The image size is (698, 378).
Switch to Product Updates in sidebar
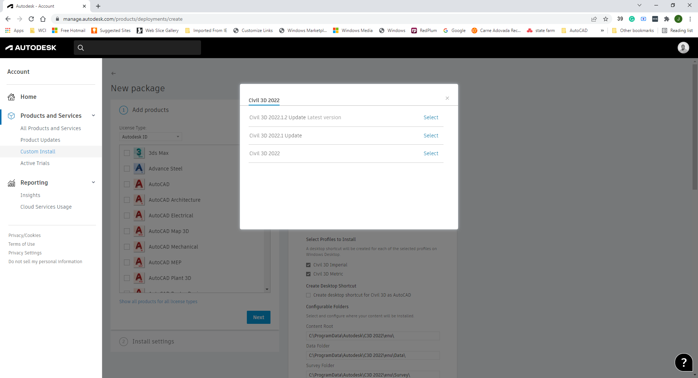(40, 140)
